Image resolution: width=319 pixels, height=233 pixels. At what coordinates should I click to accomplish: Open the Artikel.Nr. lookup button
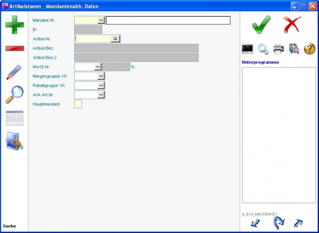[115, 39]
